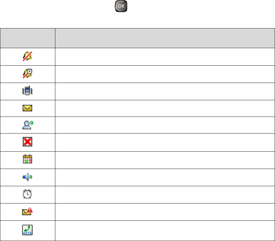Click the yellow envelope message icon

[27, 108]
